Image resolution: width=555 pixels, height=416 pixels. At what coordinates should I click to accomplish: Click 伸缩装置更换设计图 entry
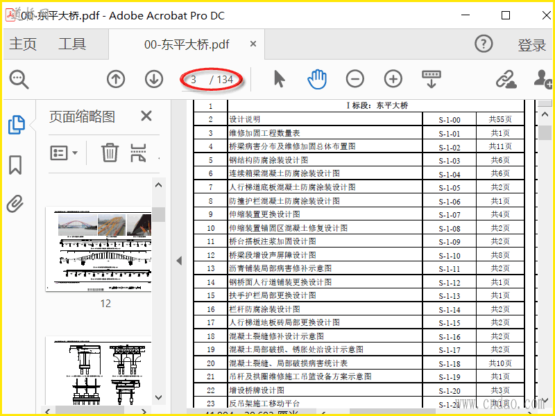click(x=264, y=214)
